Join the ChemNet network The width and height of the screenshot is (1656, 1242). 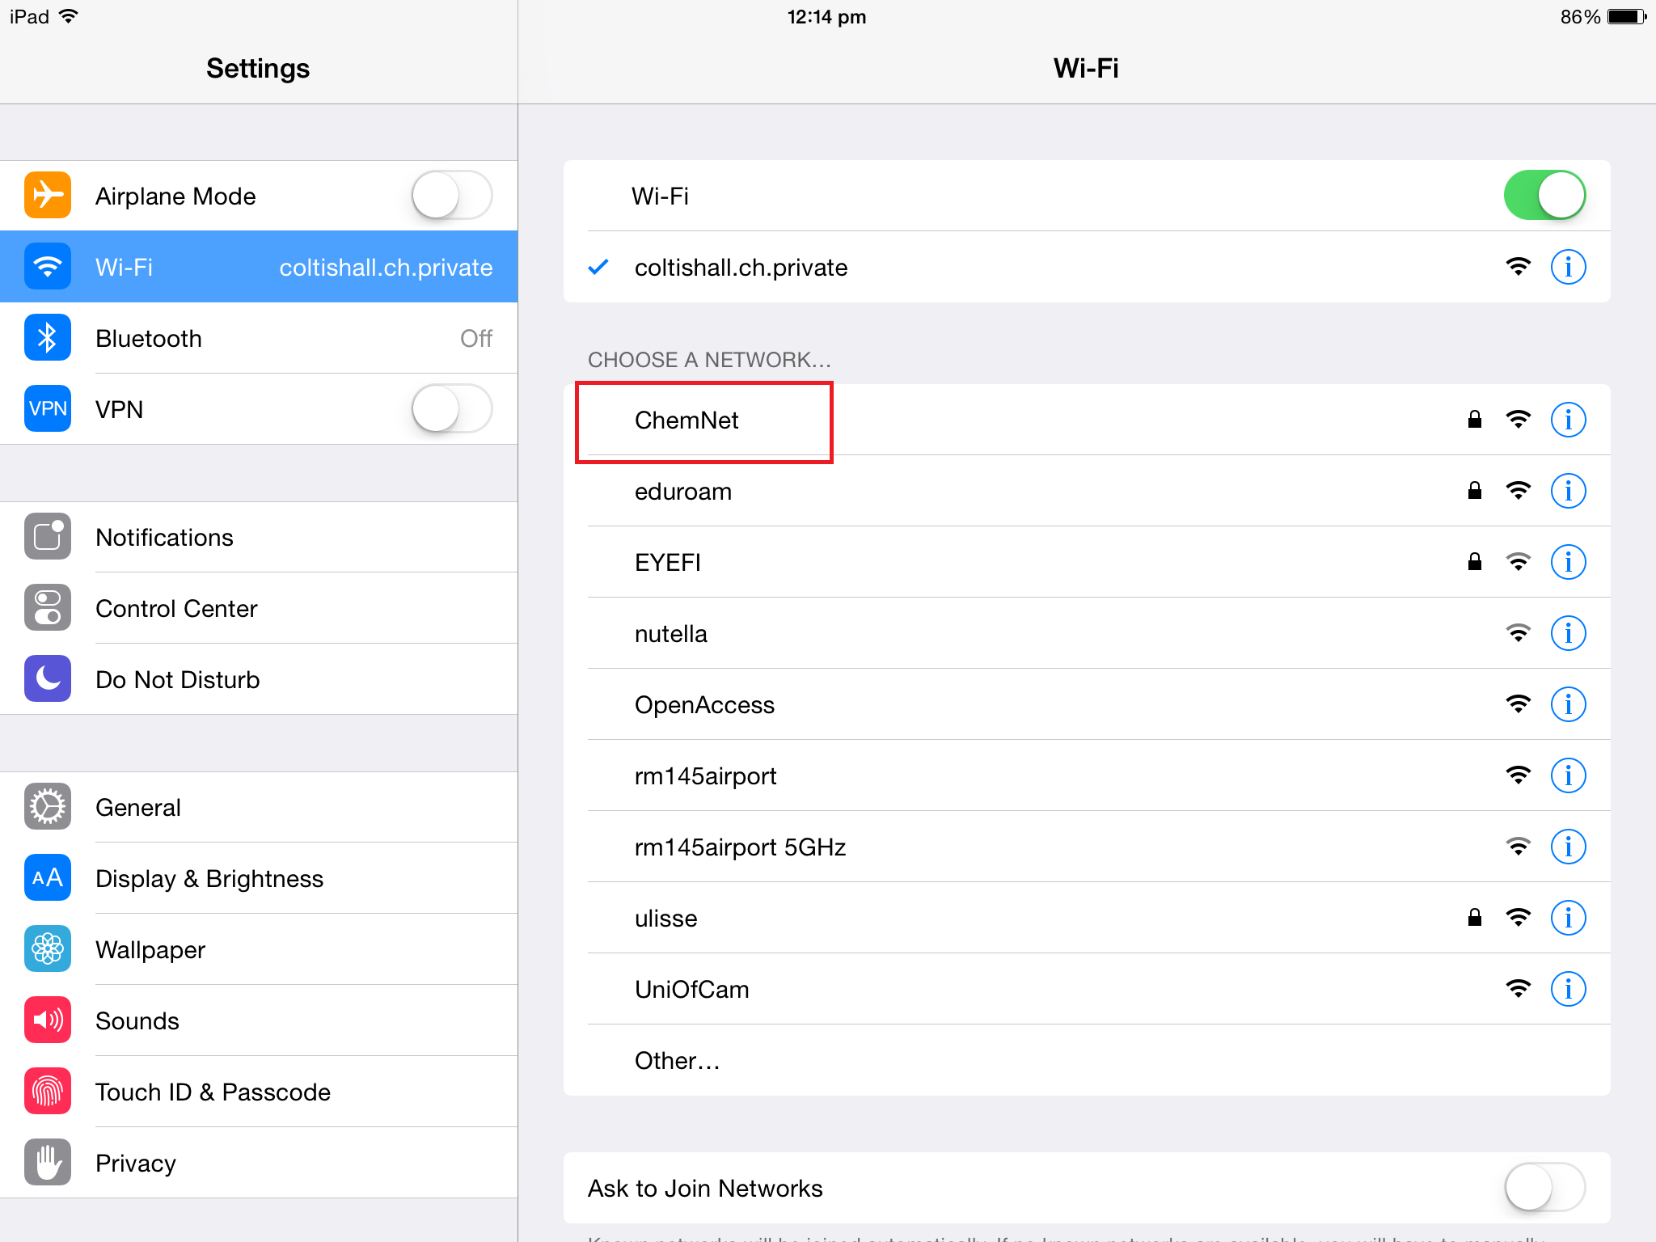[x=1087, y=420]
